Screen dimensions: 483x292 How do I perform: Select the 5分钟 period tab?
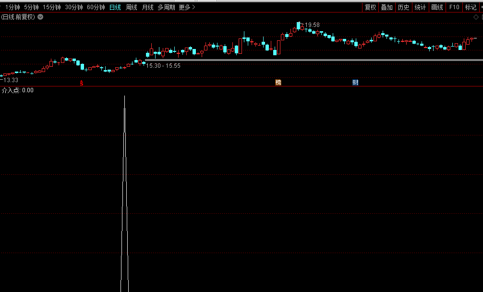[x=31, y=7]
